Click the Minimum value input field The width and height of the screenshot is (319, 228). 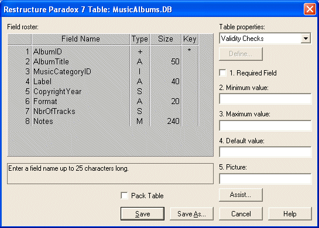pyautogui.click(x=265, y=99)
